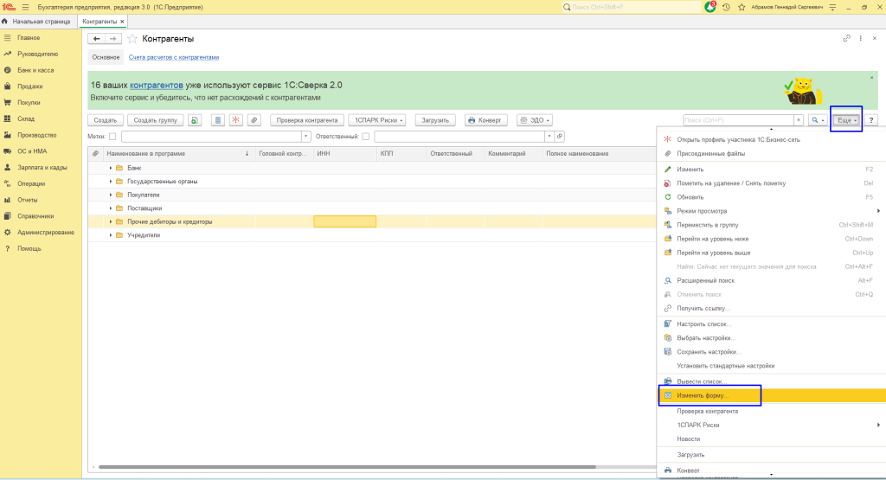Select Изменить форму... menu item
This screenshot has height=480, width=886.
click(x=703, y=396)
